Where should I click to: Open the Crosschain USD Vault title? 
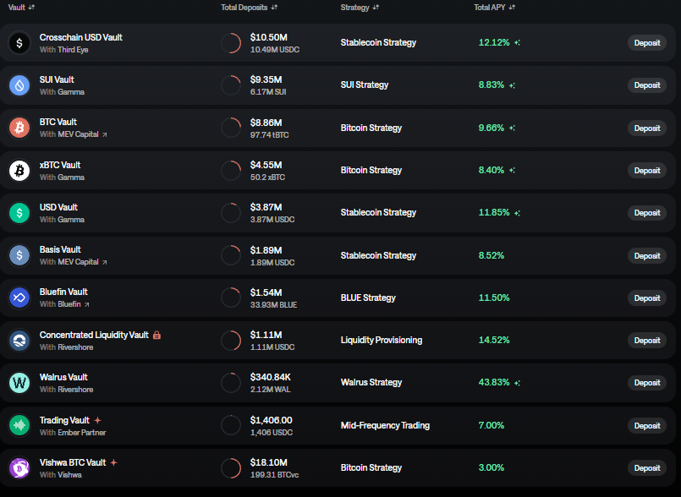80,37
